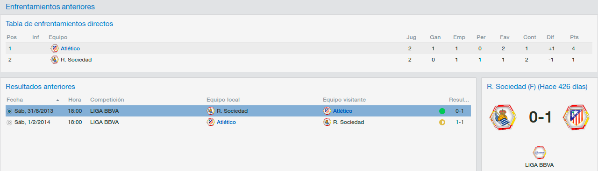Click Atlético home badge in 1/2/2014 row
The height and width of the screenshot is (171, 598).
211,122
